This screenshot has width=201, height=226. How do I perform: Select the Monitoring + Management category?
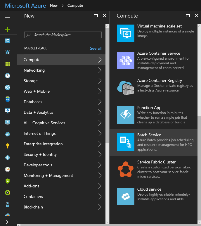61,175
